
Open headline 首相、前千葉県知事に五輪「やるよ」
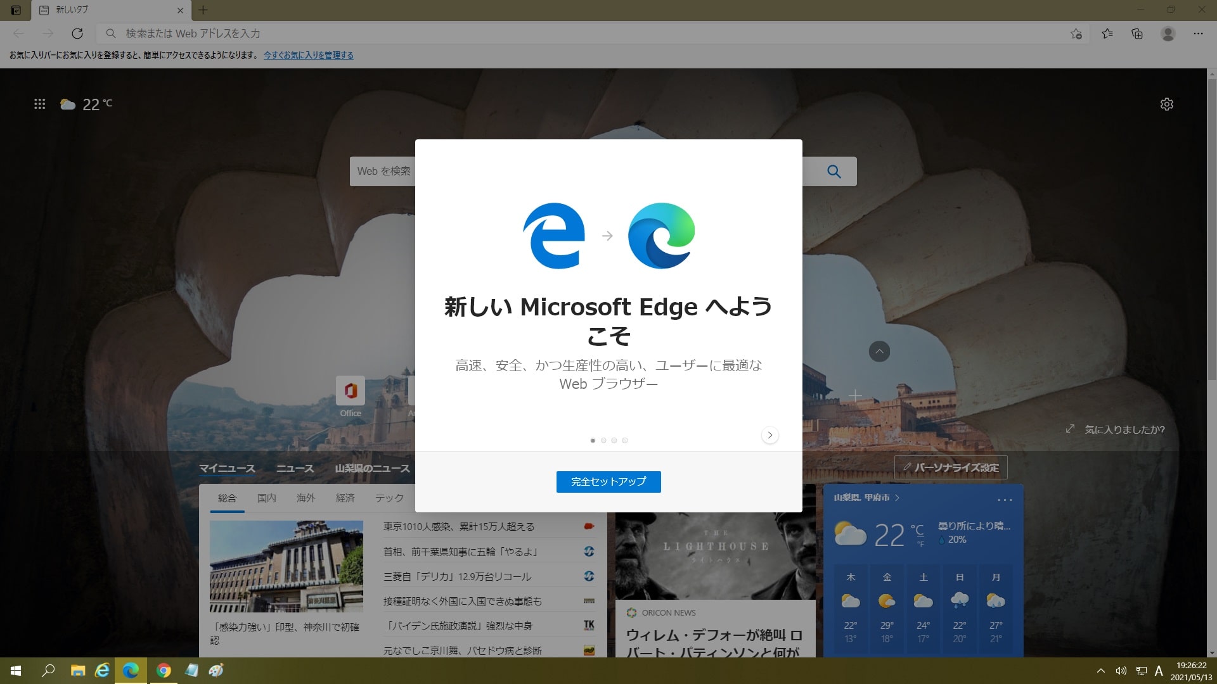[461, 552]
